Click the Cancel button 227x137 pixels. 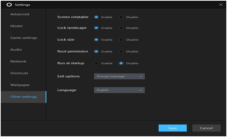tap(206, 128)
